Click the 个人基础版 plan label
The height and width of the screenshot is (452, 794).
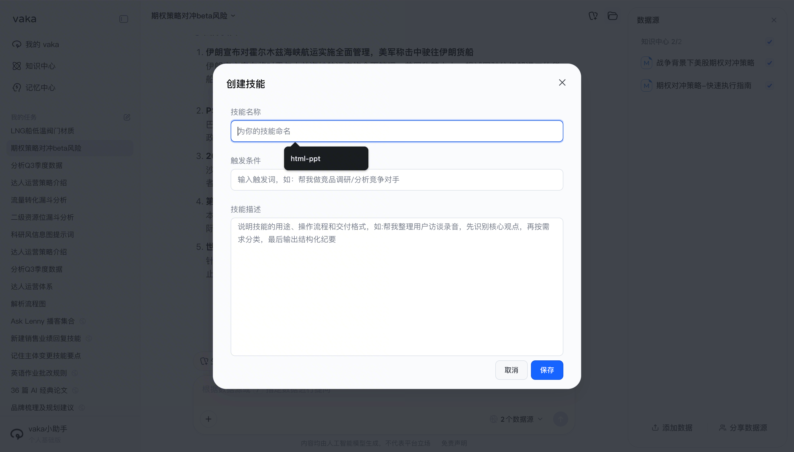tap(45, 440)
